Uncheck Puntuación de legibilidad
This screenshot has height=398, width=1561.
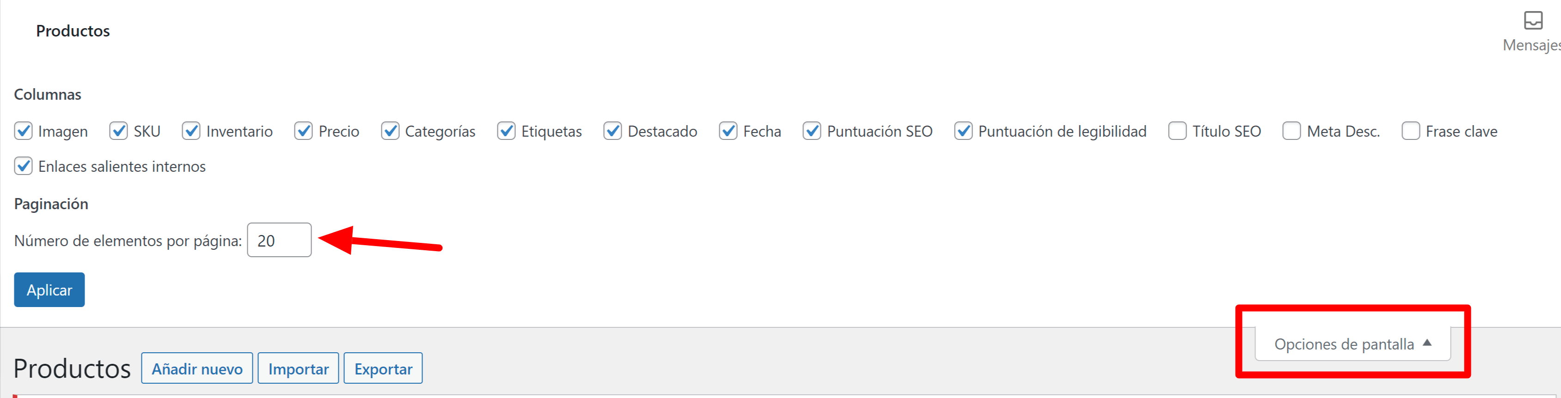(963, 131)
